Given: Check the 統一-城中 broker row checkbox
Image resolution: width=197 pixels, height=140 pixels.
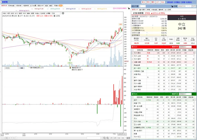Looking at the screenshot, I should (x=132, y=68).
